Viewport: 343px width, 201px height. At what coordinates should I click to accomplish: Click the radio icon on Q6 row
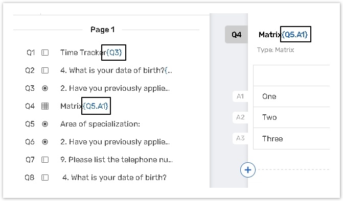point(45,142)
